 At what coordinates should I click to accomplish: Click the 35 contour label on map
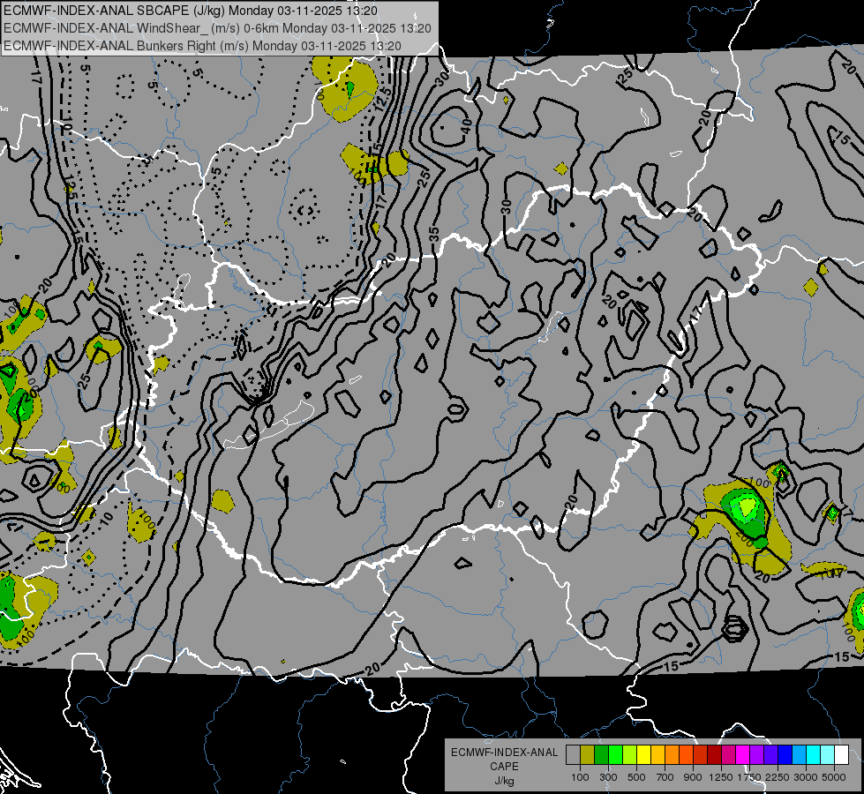[x=434, y=234]
